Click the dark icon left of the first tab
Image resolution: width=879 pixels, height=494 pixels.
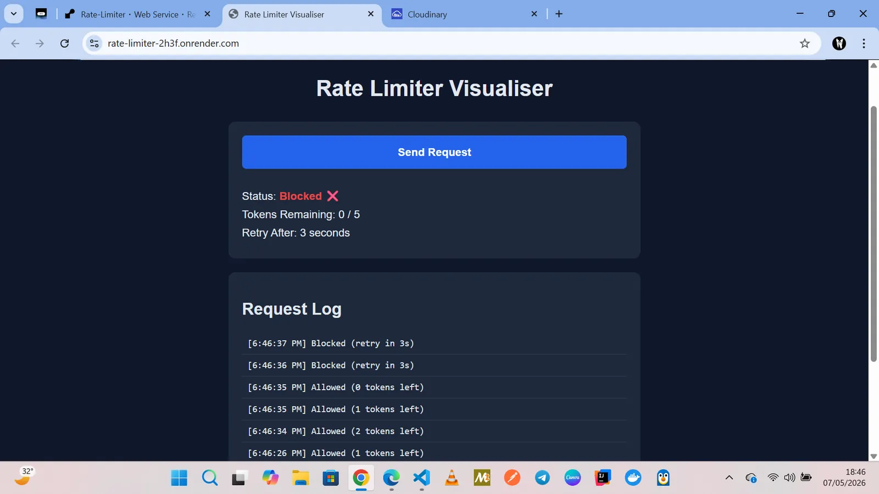click(41, 14)
